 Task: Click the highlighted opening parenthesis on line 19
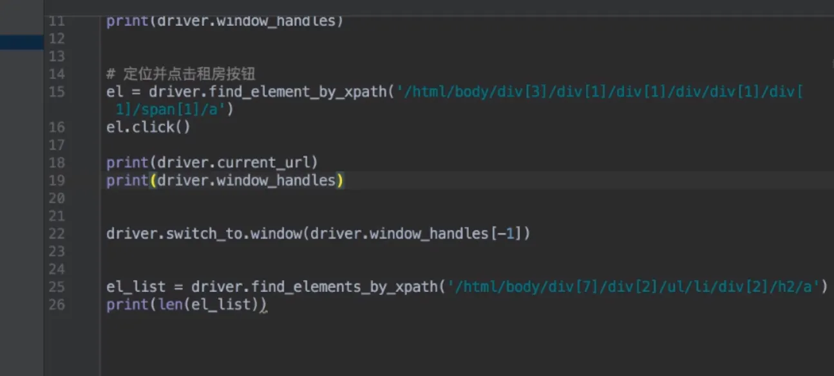(153, 181)
